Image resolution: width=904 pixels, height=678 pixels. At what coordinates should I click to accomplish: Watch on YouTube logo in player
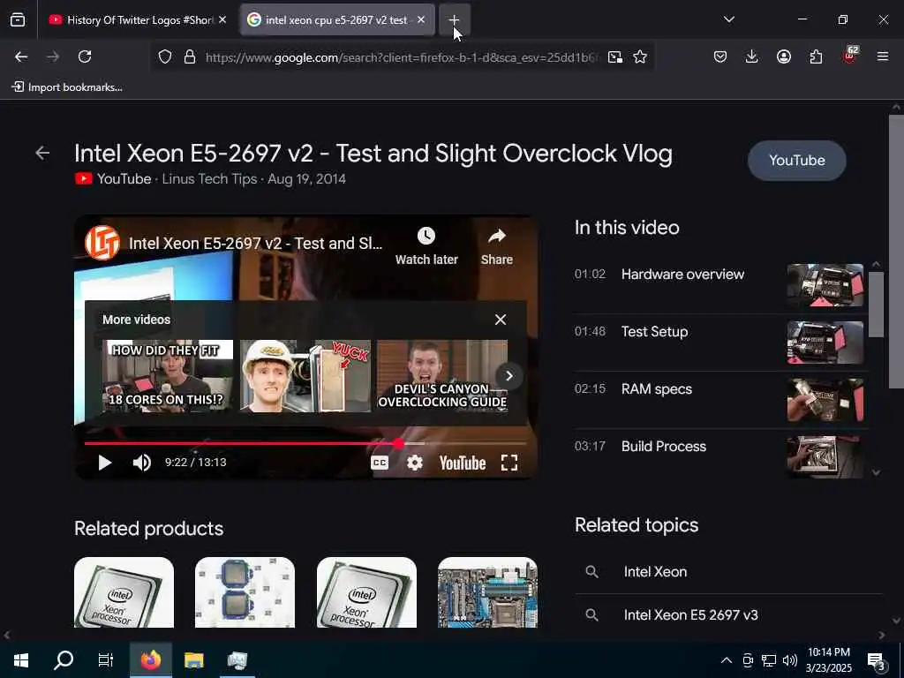point(463,463)
